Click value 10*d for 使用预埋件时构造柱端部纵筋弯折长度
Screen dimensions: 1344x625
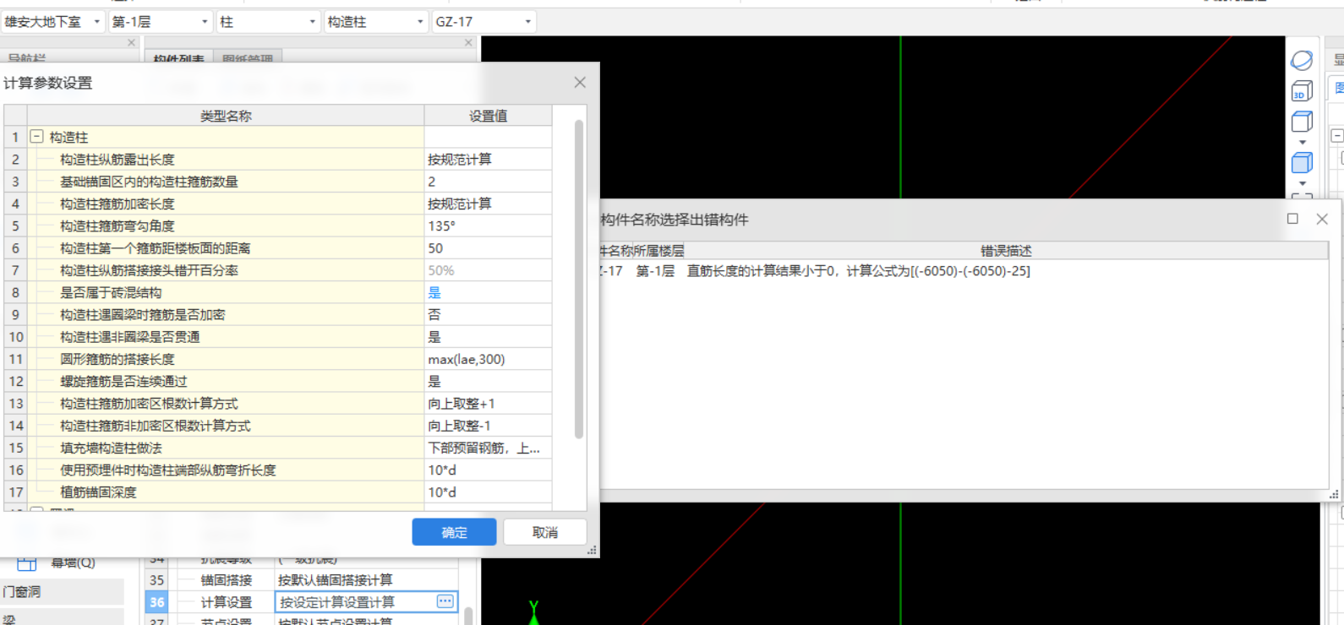coord(489,470)
